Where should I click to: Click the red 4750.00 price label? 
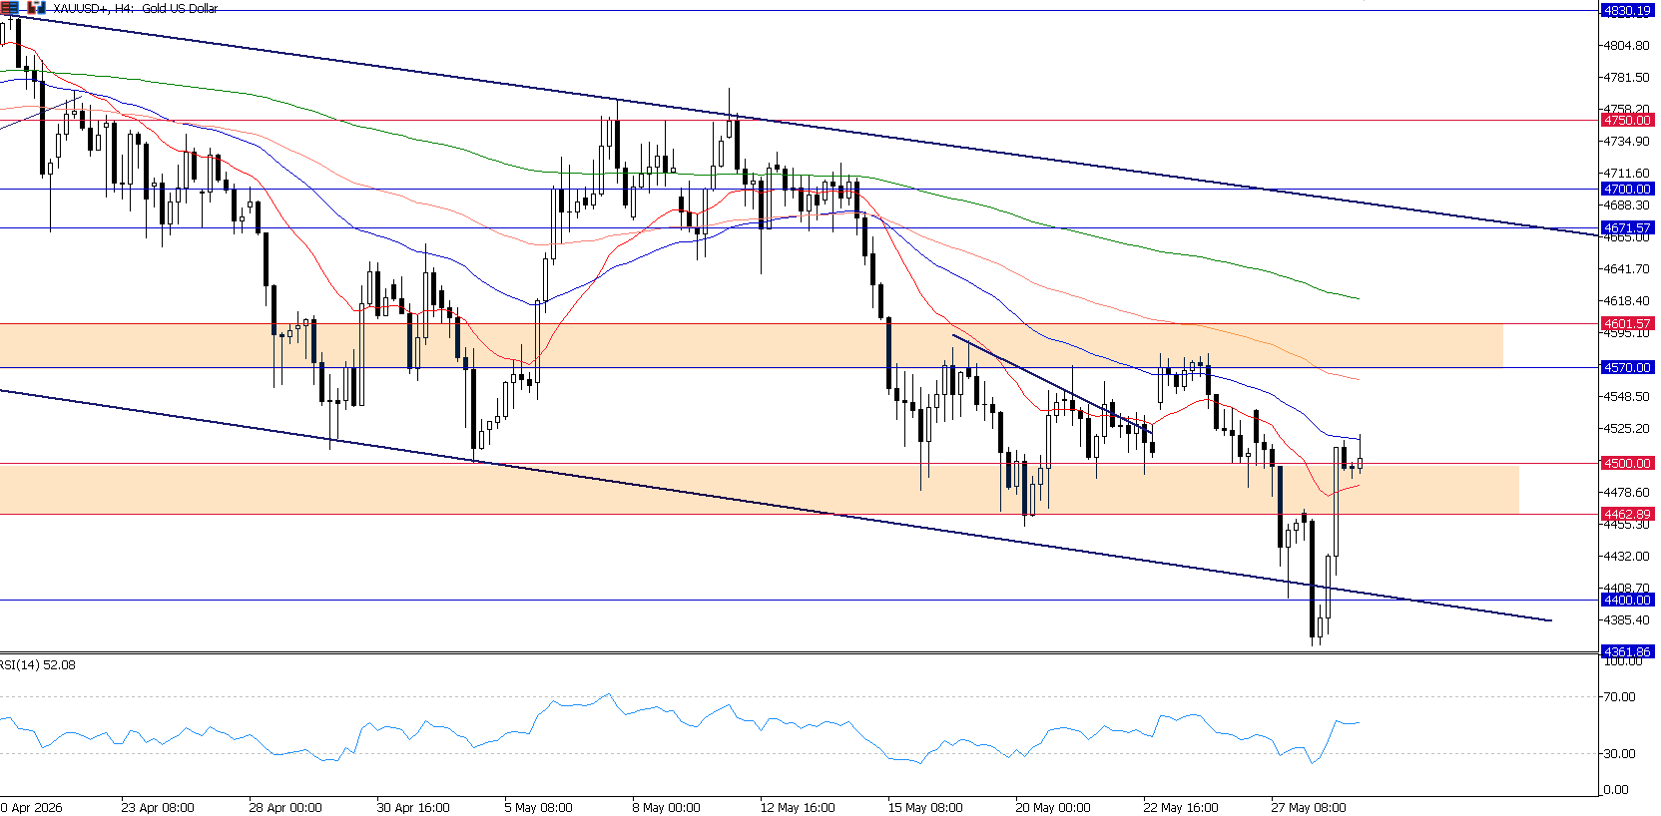(1626, 121)
